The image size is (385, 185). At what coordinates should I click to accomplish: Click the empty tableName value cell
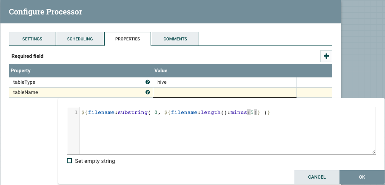[x=224, y=92]
